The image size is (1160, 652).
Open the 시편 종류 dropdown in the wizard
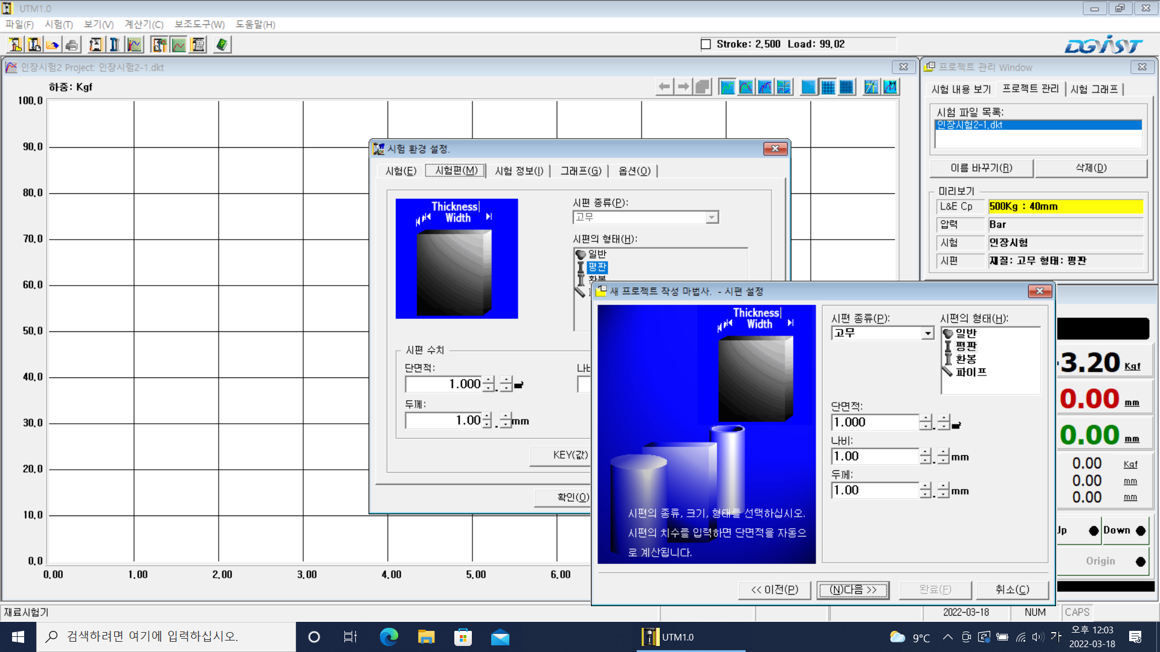(x=927, y=333)
